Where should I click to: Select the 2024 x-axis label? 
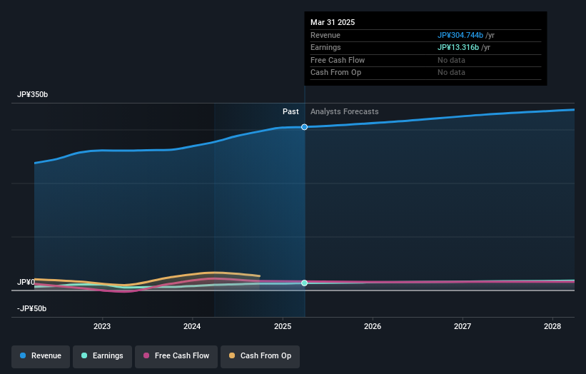pyautogui.click(x=192, y=327)
